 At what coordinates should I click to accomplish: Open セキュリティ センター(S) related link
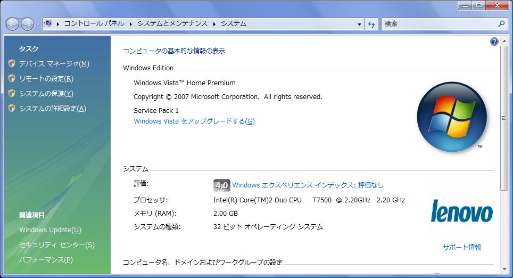(57, 245)
